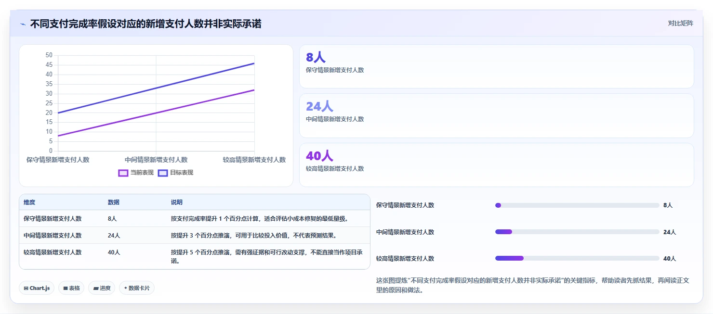Click the 24人 value in table
This screenshot has height=314, width=713.
(114, 235)
